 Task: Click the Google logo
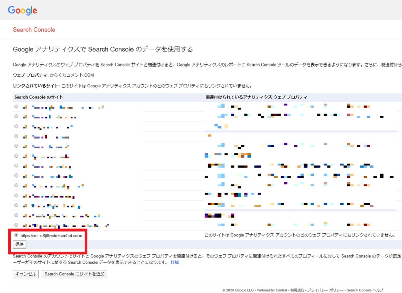tap(22, 10)
